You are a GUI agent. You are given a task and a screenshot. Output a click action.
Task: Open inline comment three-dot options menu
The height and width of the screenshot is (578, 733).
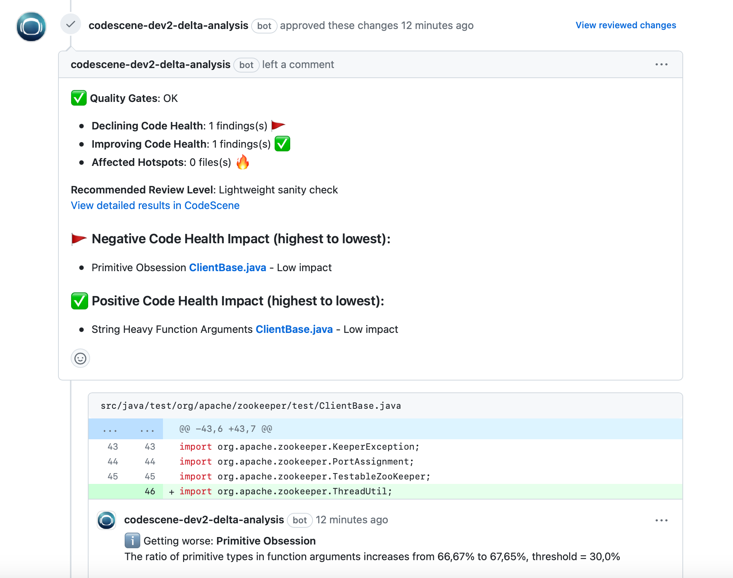pos(661,520)
